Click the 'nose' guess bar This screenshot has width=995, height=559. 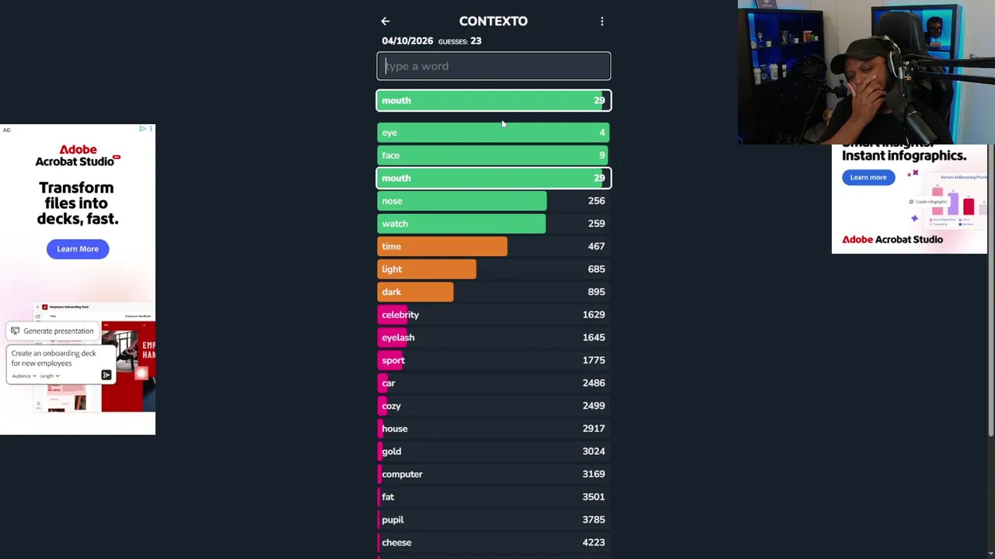pyautogui.click(x=462, y=201)
